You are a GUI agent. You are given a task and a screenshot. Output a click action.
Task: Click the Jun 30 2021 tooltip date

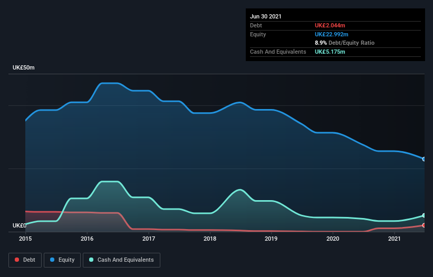click(266, 16)
